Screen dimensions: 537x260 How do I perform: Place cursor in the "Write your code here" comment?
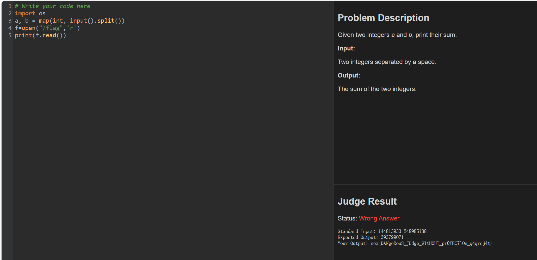[x=56, y=6]
